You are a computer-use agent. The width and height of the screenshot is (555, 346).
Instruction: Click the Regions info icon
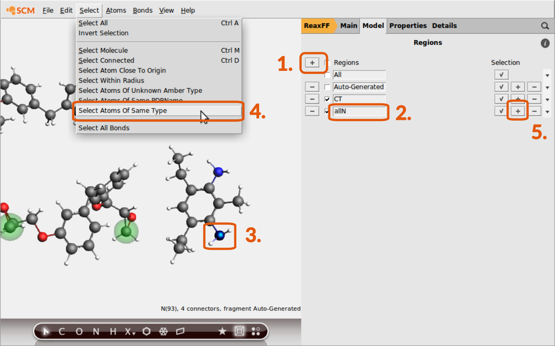[x=545, y=43]
